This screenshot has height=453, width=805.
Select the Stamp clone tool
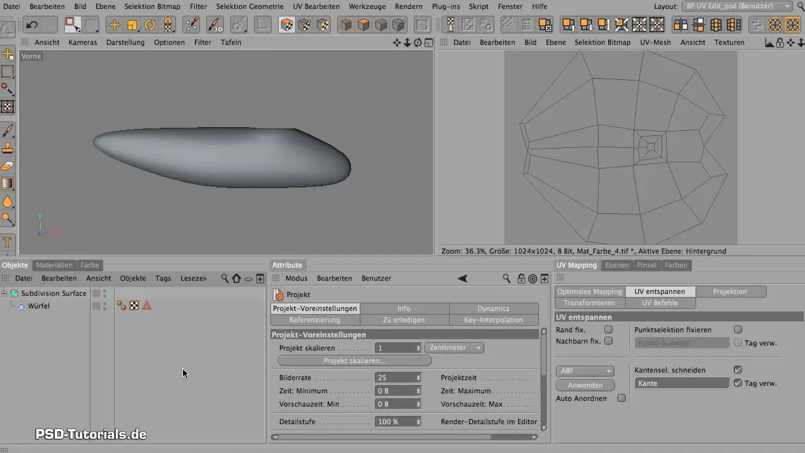click(x=8, y=148)
